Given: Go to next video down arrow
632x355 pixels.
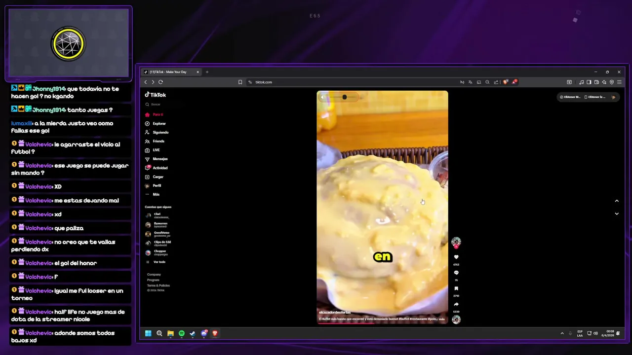Looking at the screenshot, I should [617, 213].
